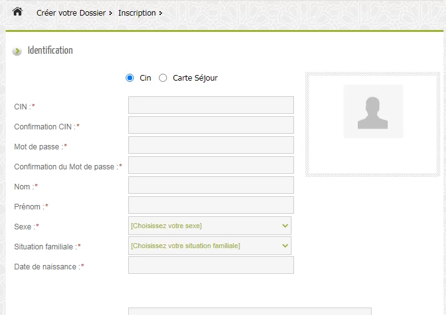Click the arrow on the Sexe combo box
This screenshot has width=446, height=315.
click(x=285, y=226)
